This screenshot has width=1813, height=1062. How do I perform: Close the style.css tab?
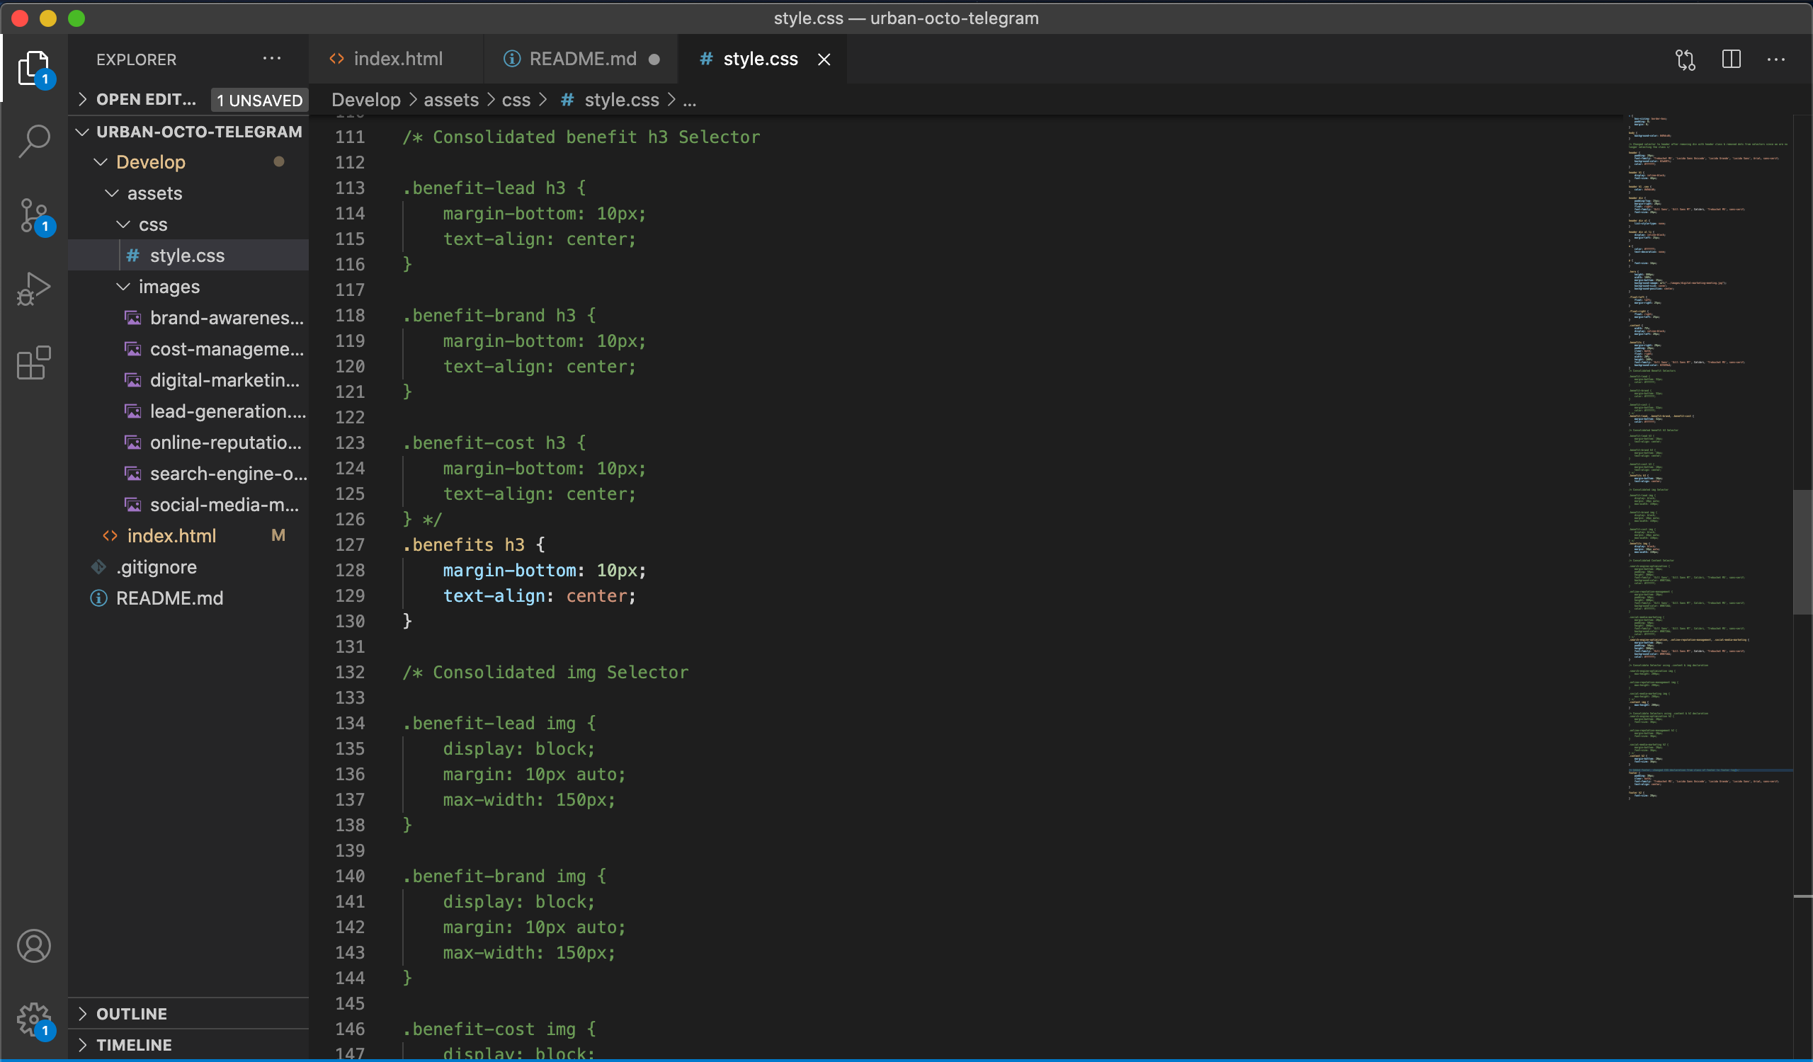pyautogui.click(x=824, y=59)
